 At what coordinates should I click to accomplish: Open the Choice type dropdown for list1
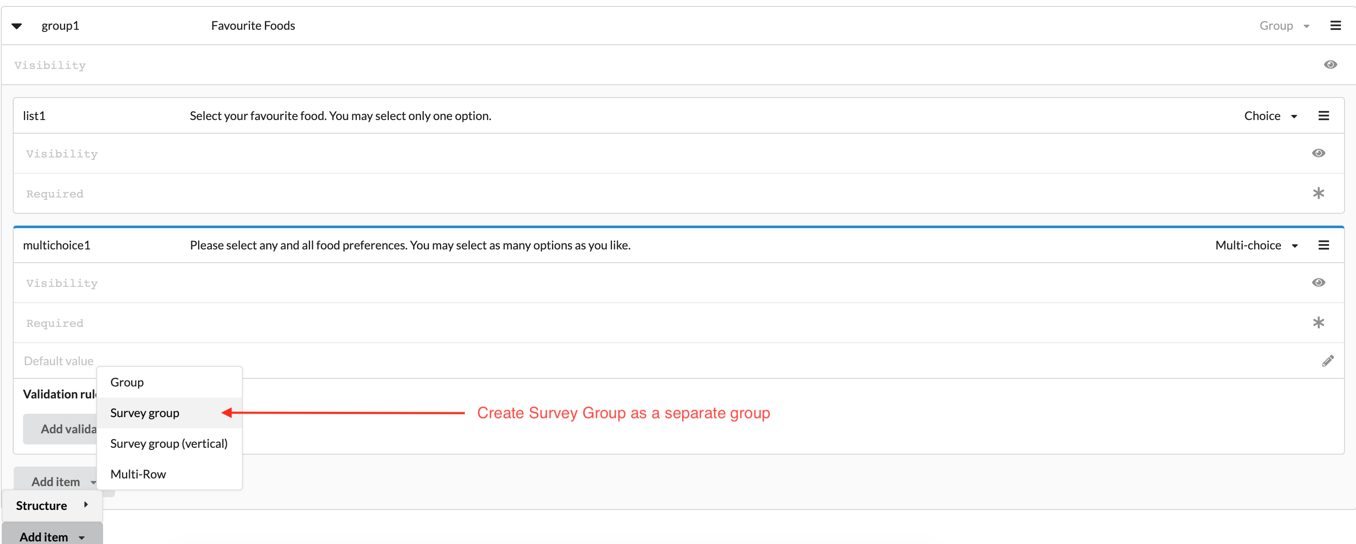(x=1270, y=116)
